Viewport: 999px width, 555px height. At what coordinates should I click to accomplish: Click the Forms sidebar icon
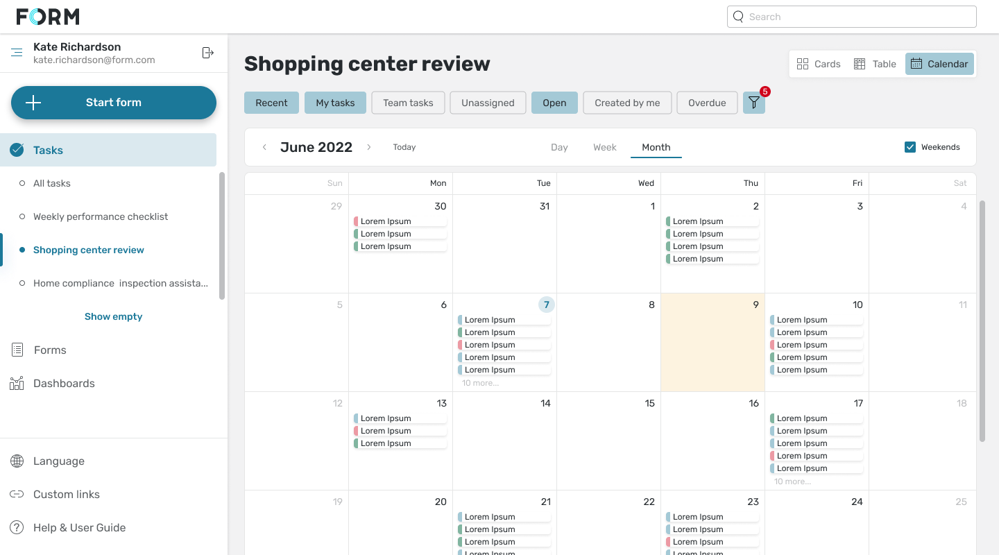16,350
